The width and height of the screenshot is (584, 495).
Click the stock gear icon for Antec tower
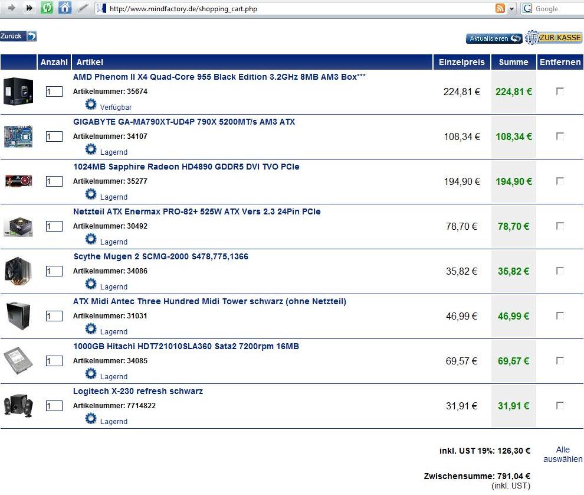tap(90, 328)
